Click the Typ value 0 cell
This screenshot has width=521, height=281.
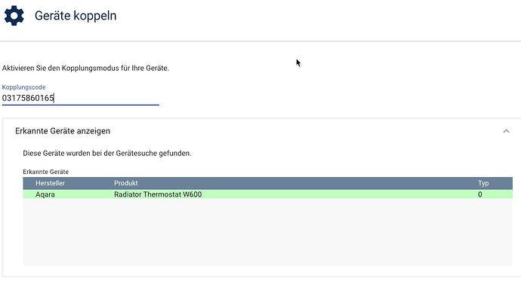479,194
